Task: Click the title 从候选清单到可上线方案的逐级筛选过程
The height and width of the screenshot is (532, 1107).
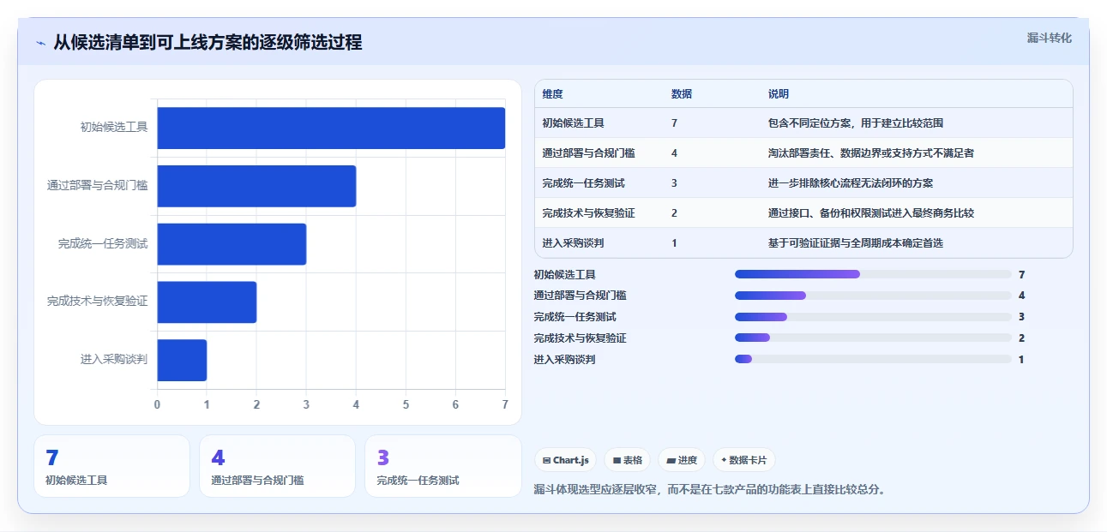Action: click(x=208, y=42)
